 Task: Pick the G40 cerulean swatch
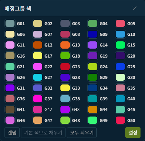pos(120,99)
